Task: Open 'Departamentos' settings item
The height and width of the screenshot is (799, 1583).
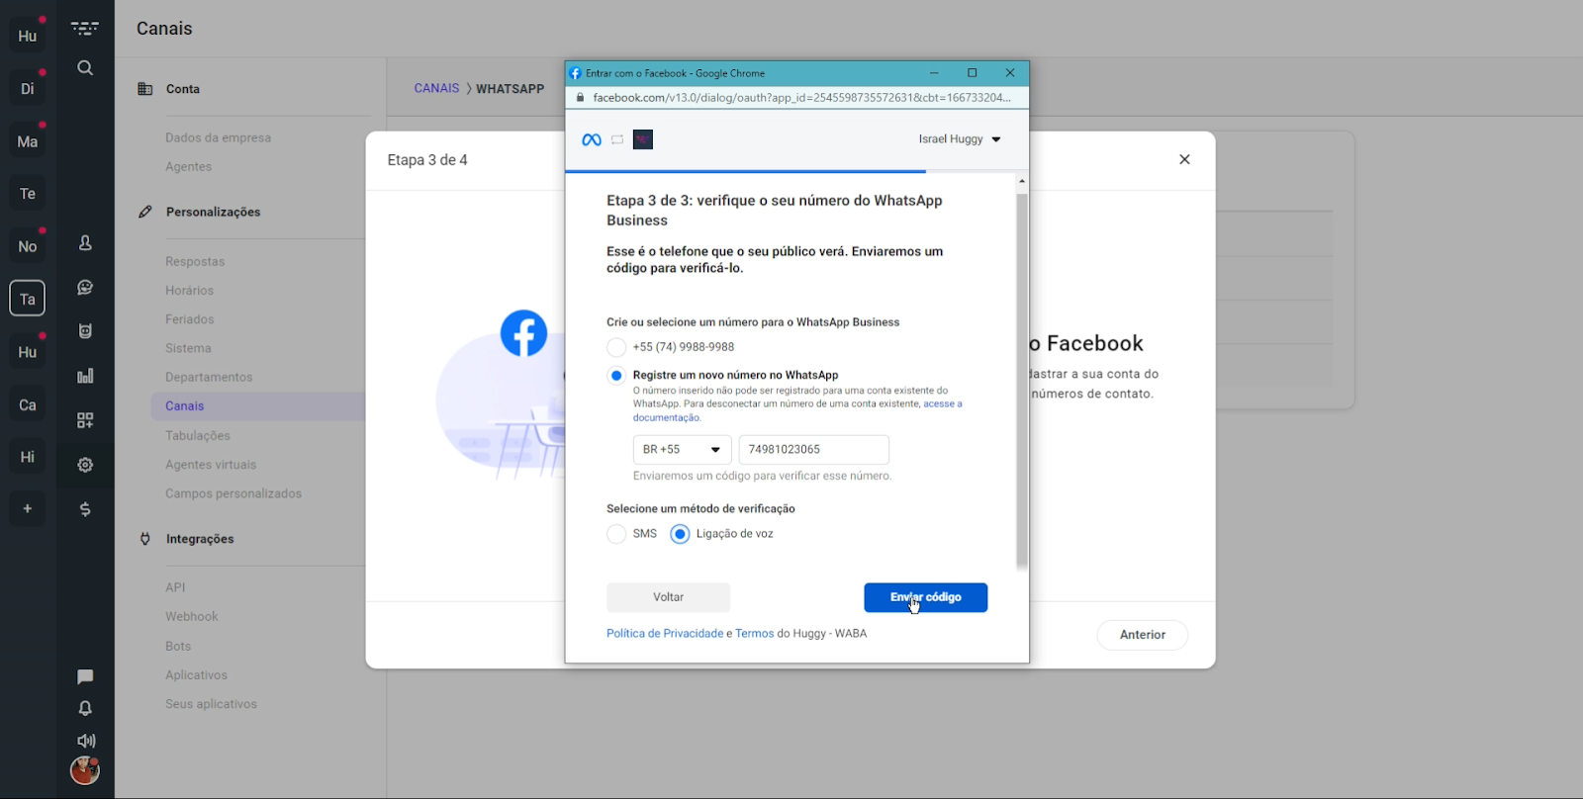Action: click(x=209, y=378)
